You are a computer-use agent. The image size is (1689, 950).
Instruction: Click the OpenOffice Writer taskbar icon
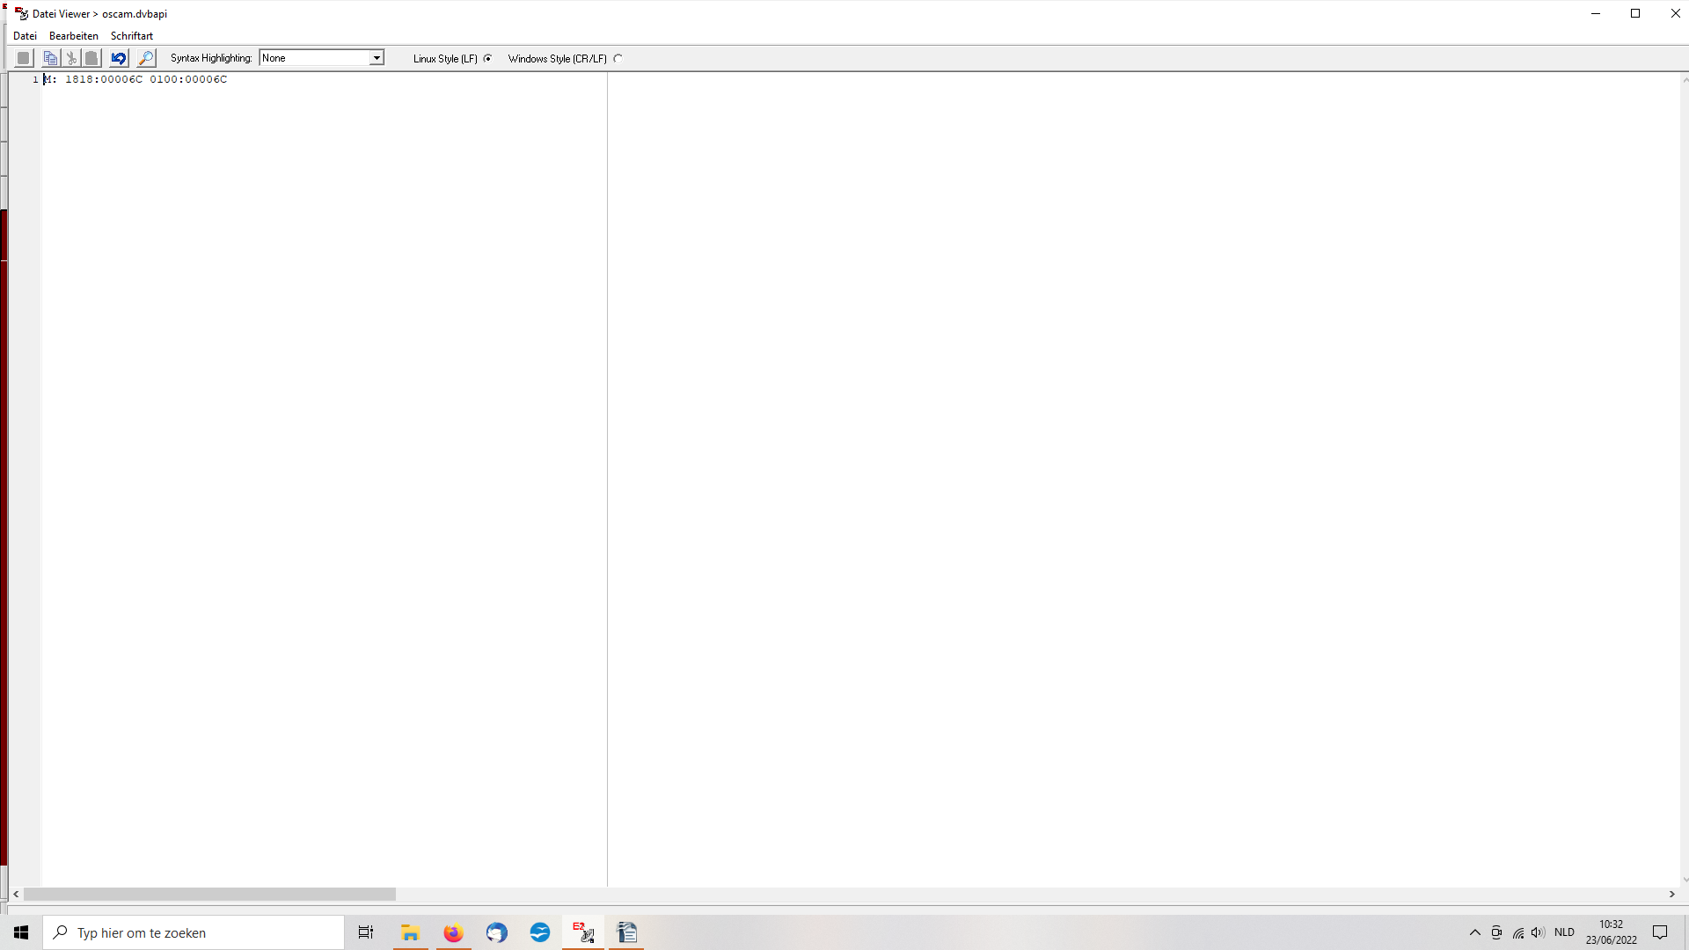[x=626, y=932]
